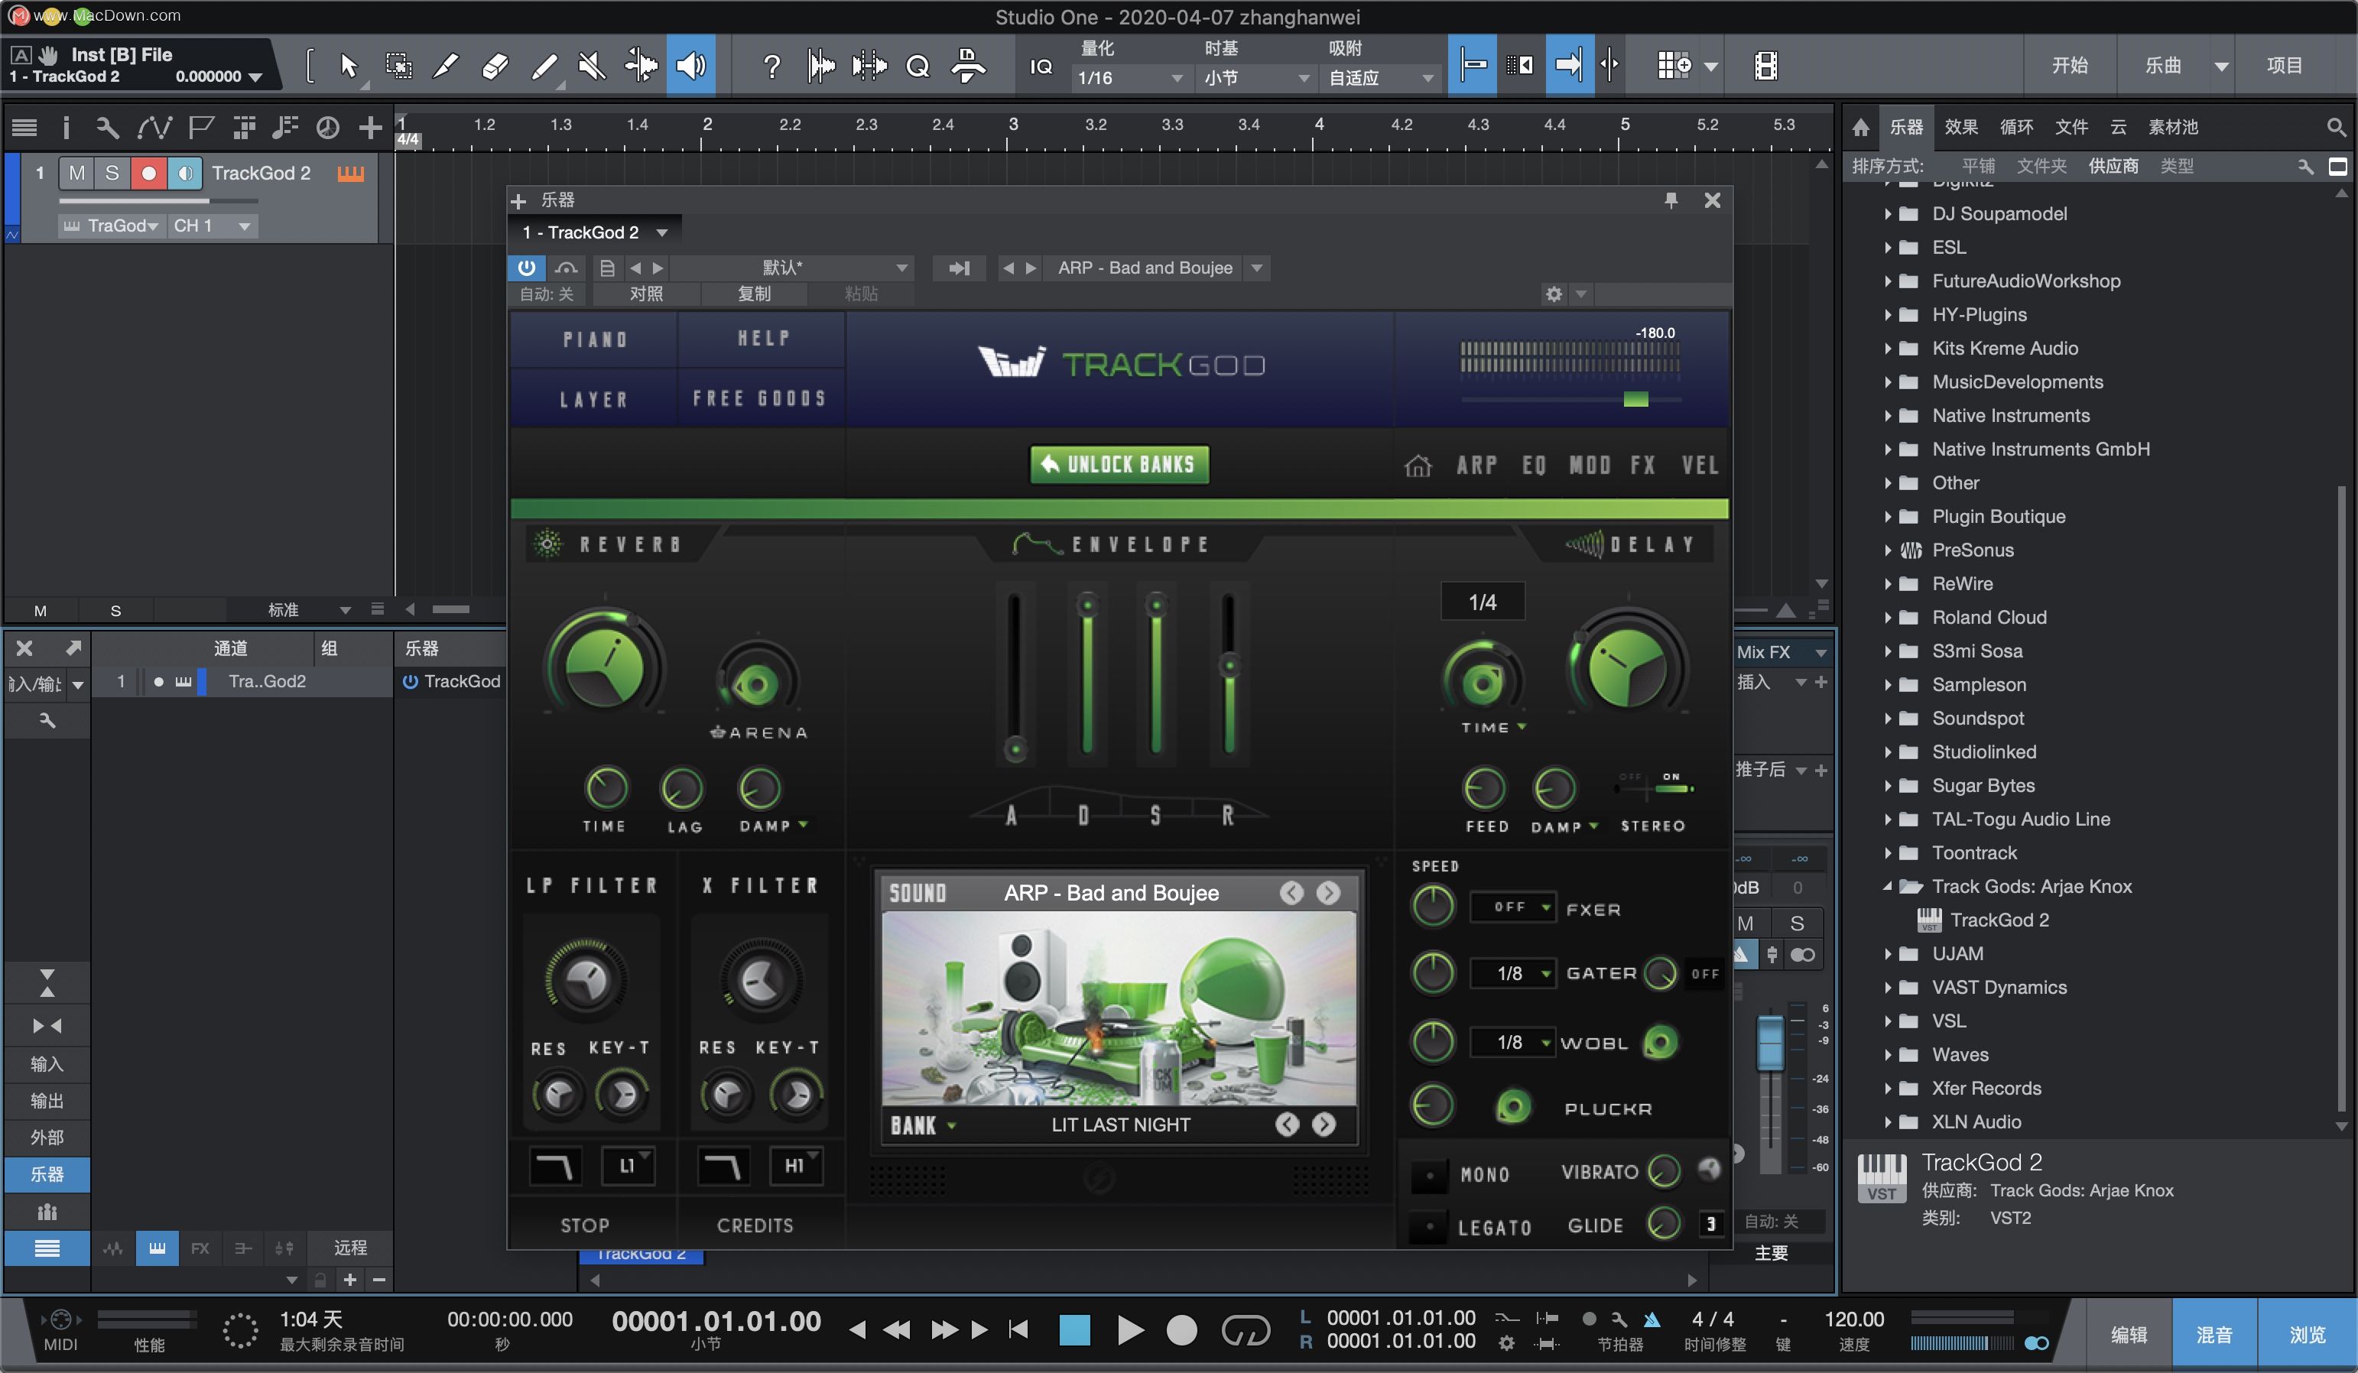Solo the TrackGod 2 track
Screen dimensions: 2358x1373
coord(112,173)
